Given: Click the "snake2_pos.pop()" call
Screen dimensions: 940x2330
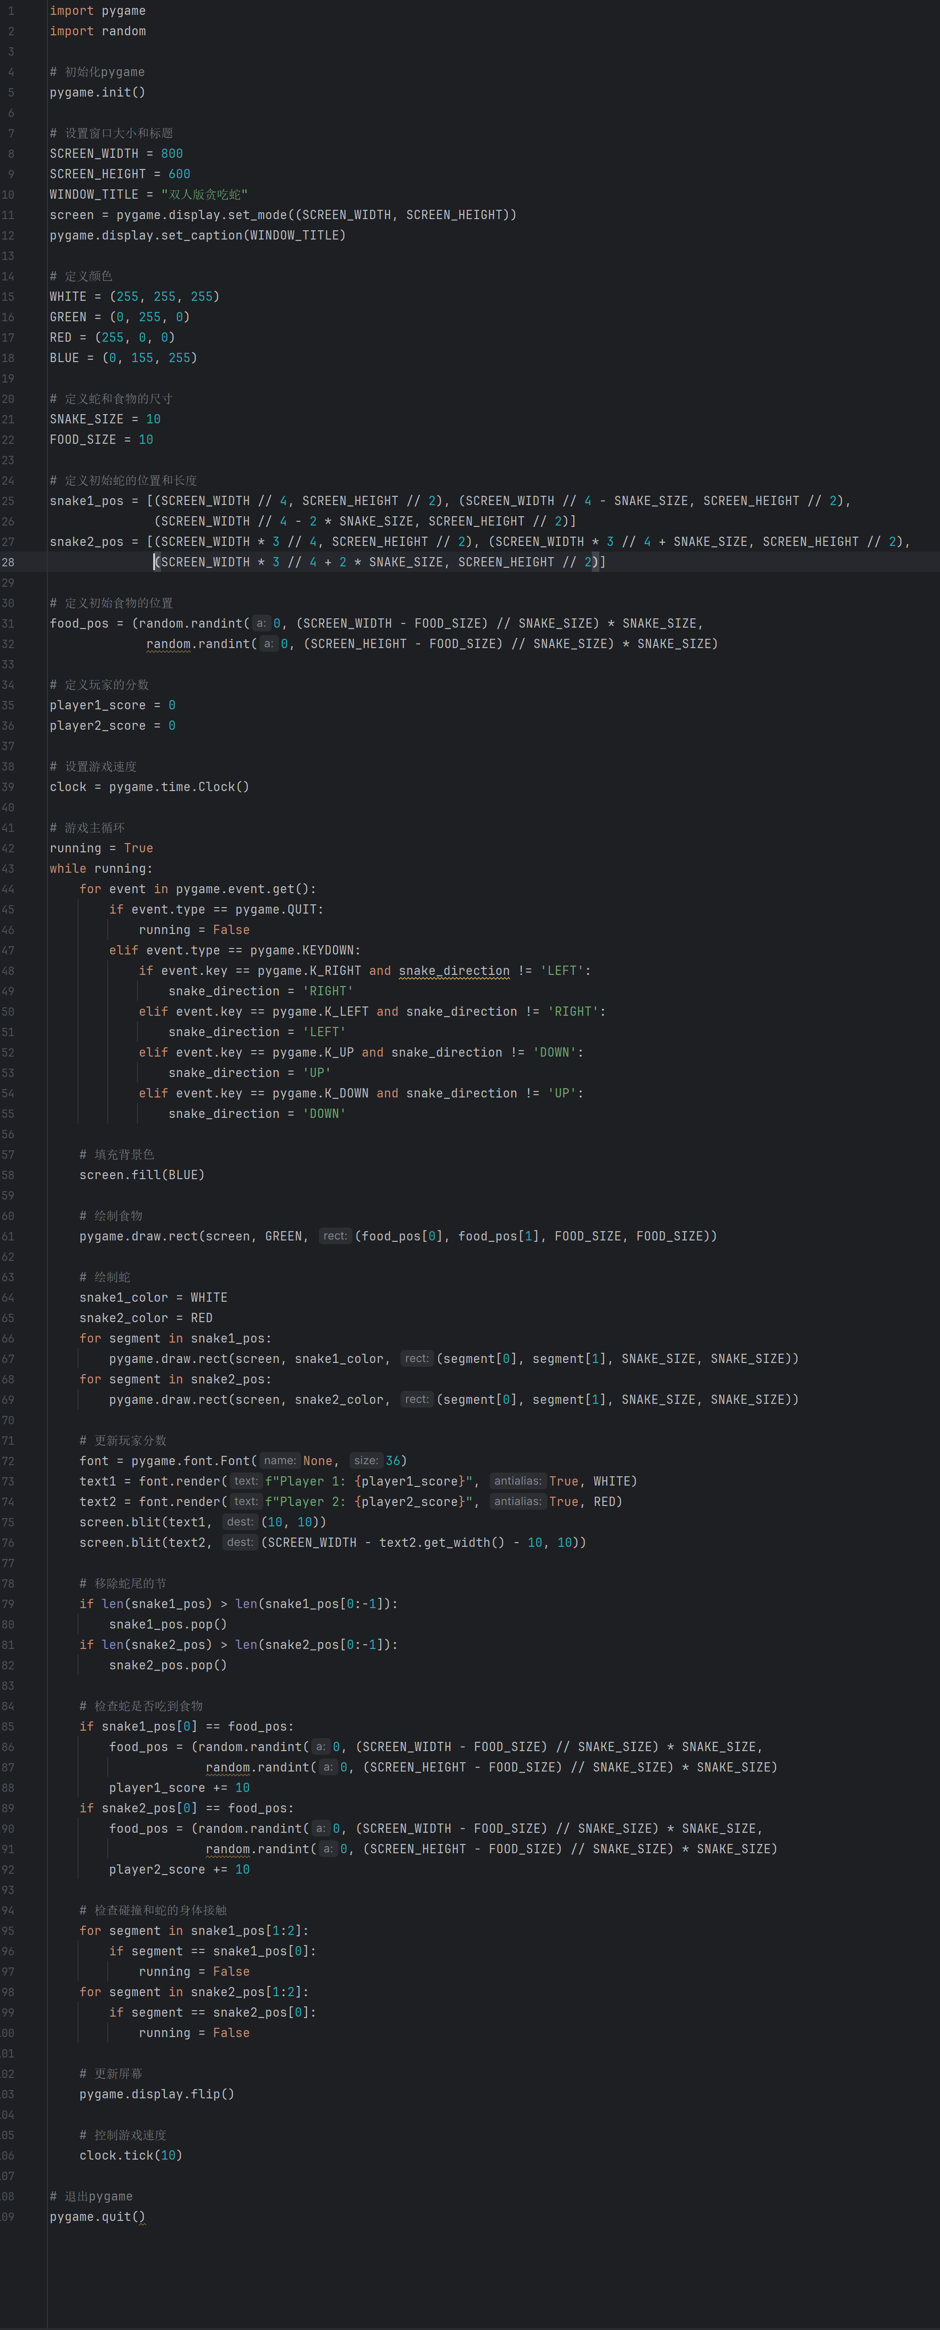Looking at the screenshot, I should [168, 1665].
